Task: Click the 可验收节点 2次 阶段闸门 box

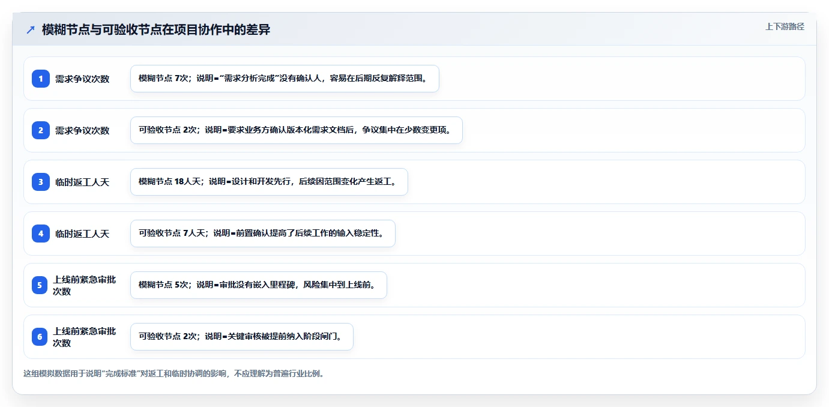Action: click(x=242, y=337)
